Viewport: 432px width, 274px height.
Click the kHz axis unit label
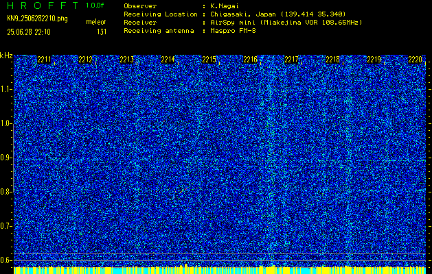click(6, 55)
